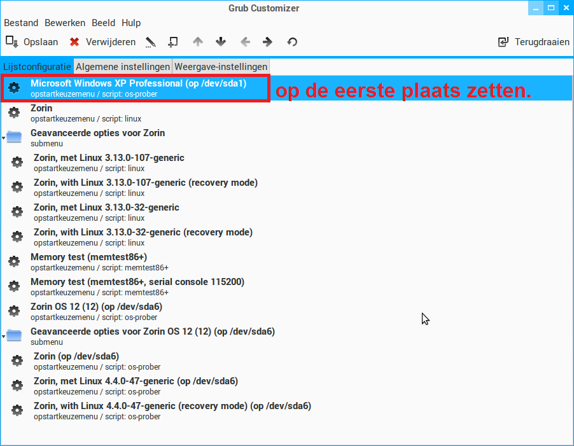Click gear icon of 3.13.0-32-generic recovery mode entry
The width and height of the screenshot is (574, 446).
(x=17, y=237)
